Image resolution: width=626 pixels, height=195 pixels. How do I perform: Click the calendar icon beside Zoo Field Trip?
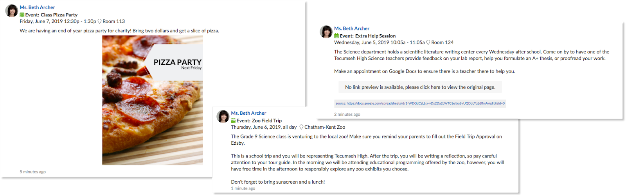[x=233, y=121]
